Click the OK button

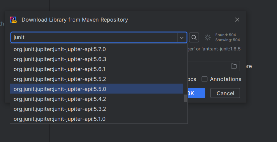(x=196, y=93)
